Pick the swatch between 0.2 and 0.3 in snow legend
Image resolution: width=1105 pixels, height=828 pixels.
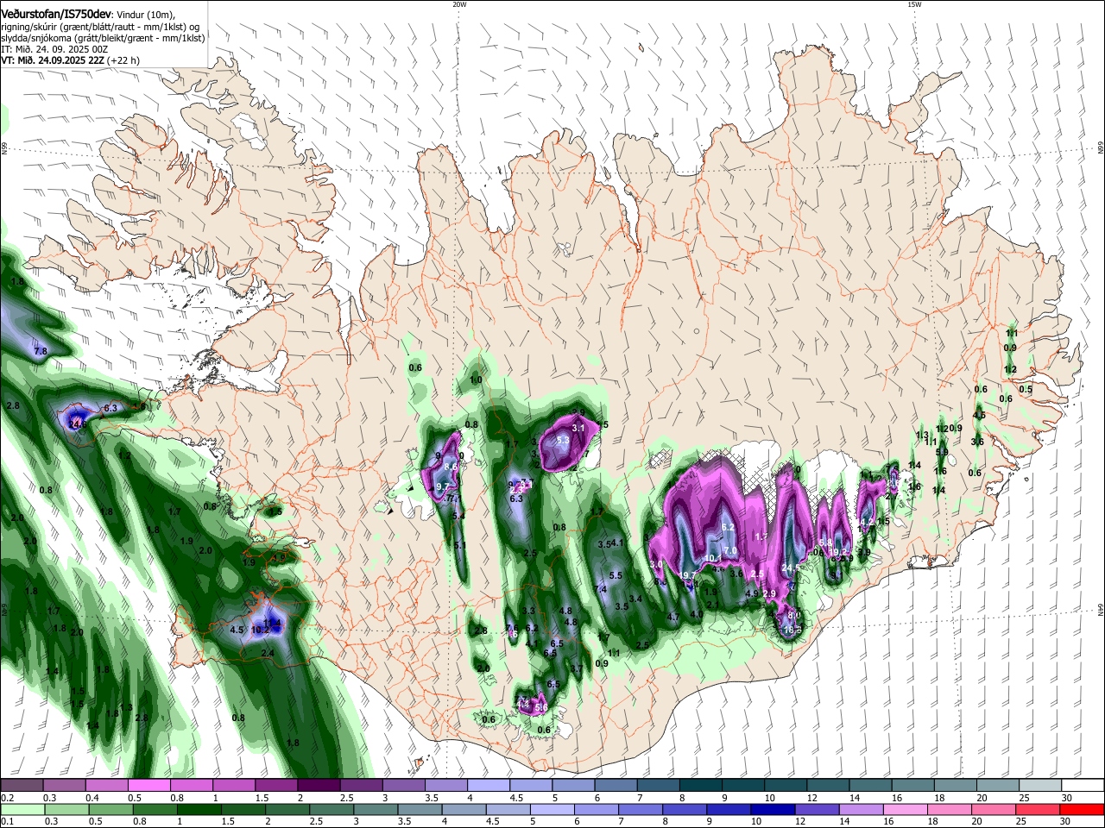point(22,786)
